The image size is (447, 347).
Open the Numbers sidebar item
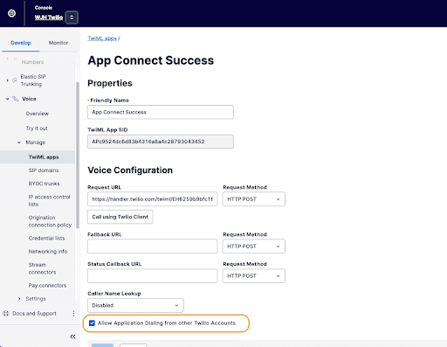point(32,62)
